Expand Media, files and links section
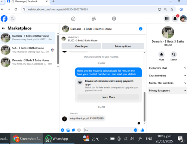 point(168,83)
